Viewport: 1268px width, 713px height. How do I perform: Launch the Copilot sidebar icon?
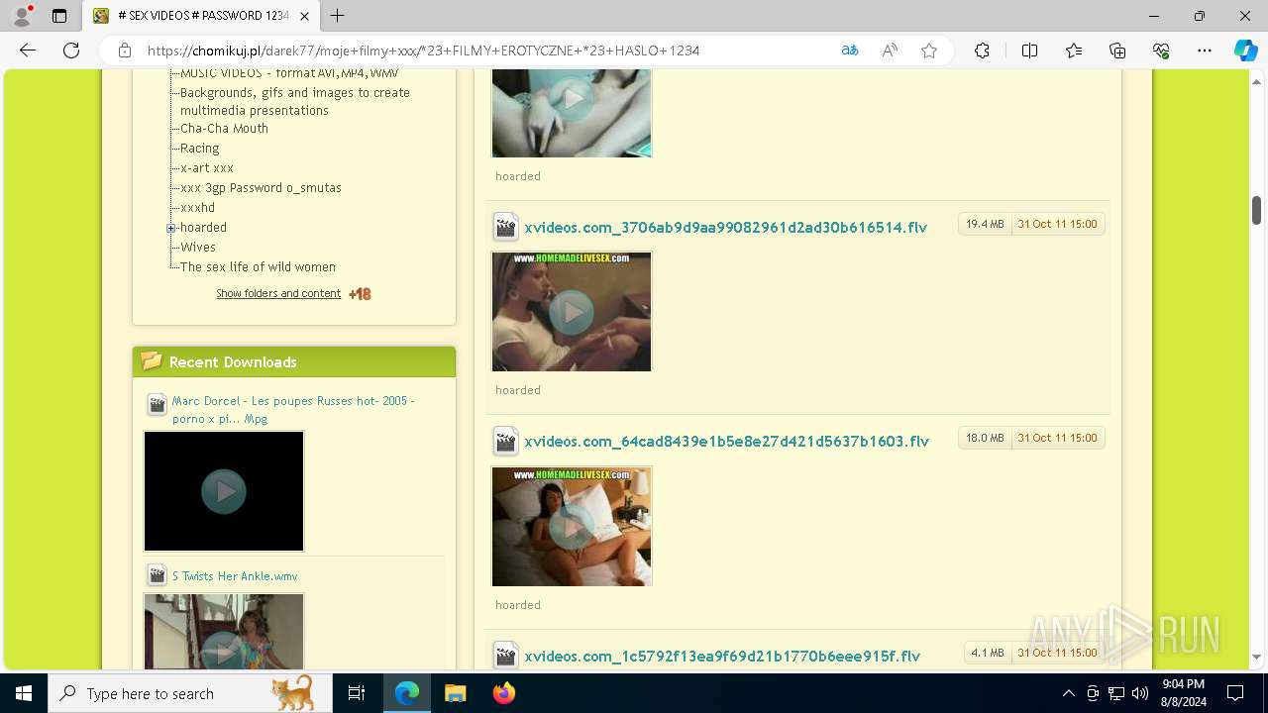1245,51
